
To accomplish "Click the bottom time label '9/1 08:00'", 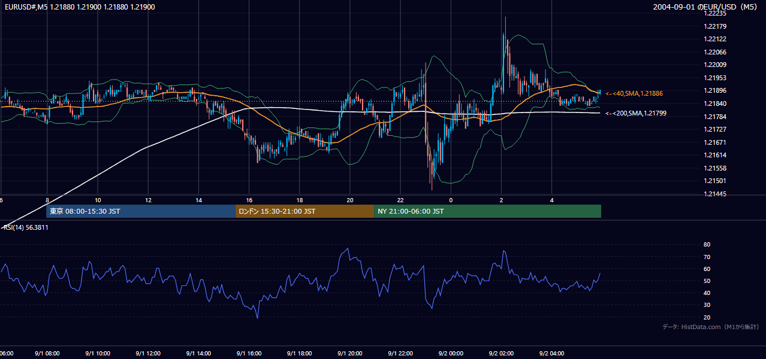I will (47, 354).
